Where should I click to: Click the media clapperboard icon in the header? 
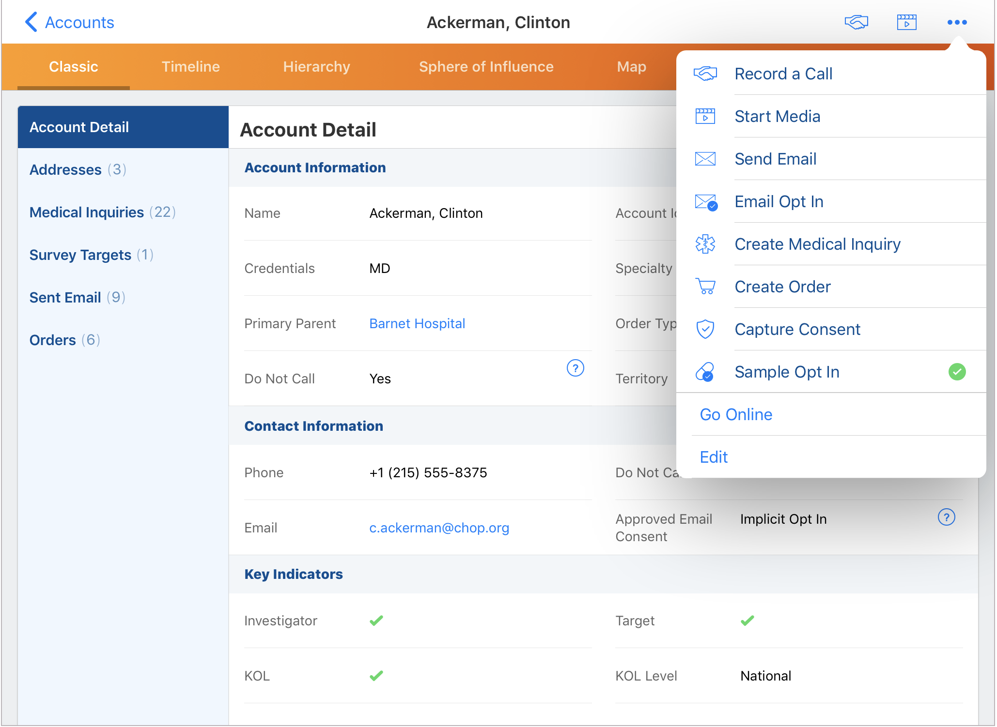tap(906, 22)
